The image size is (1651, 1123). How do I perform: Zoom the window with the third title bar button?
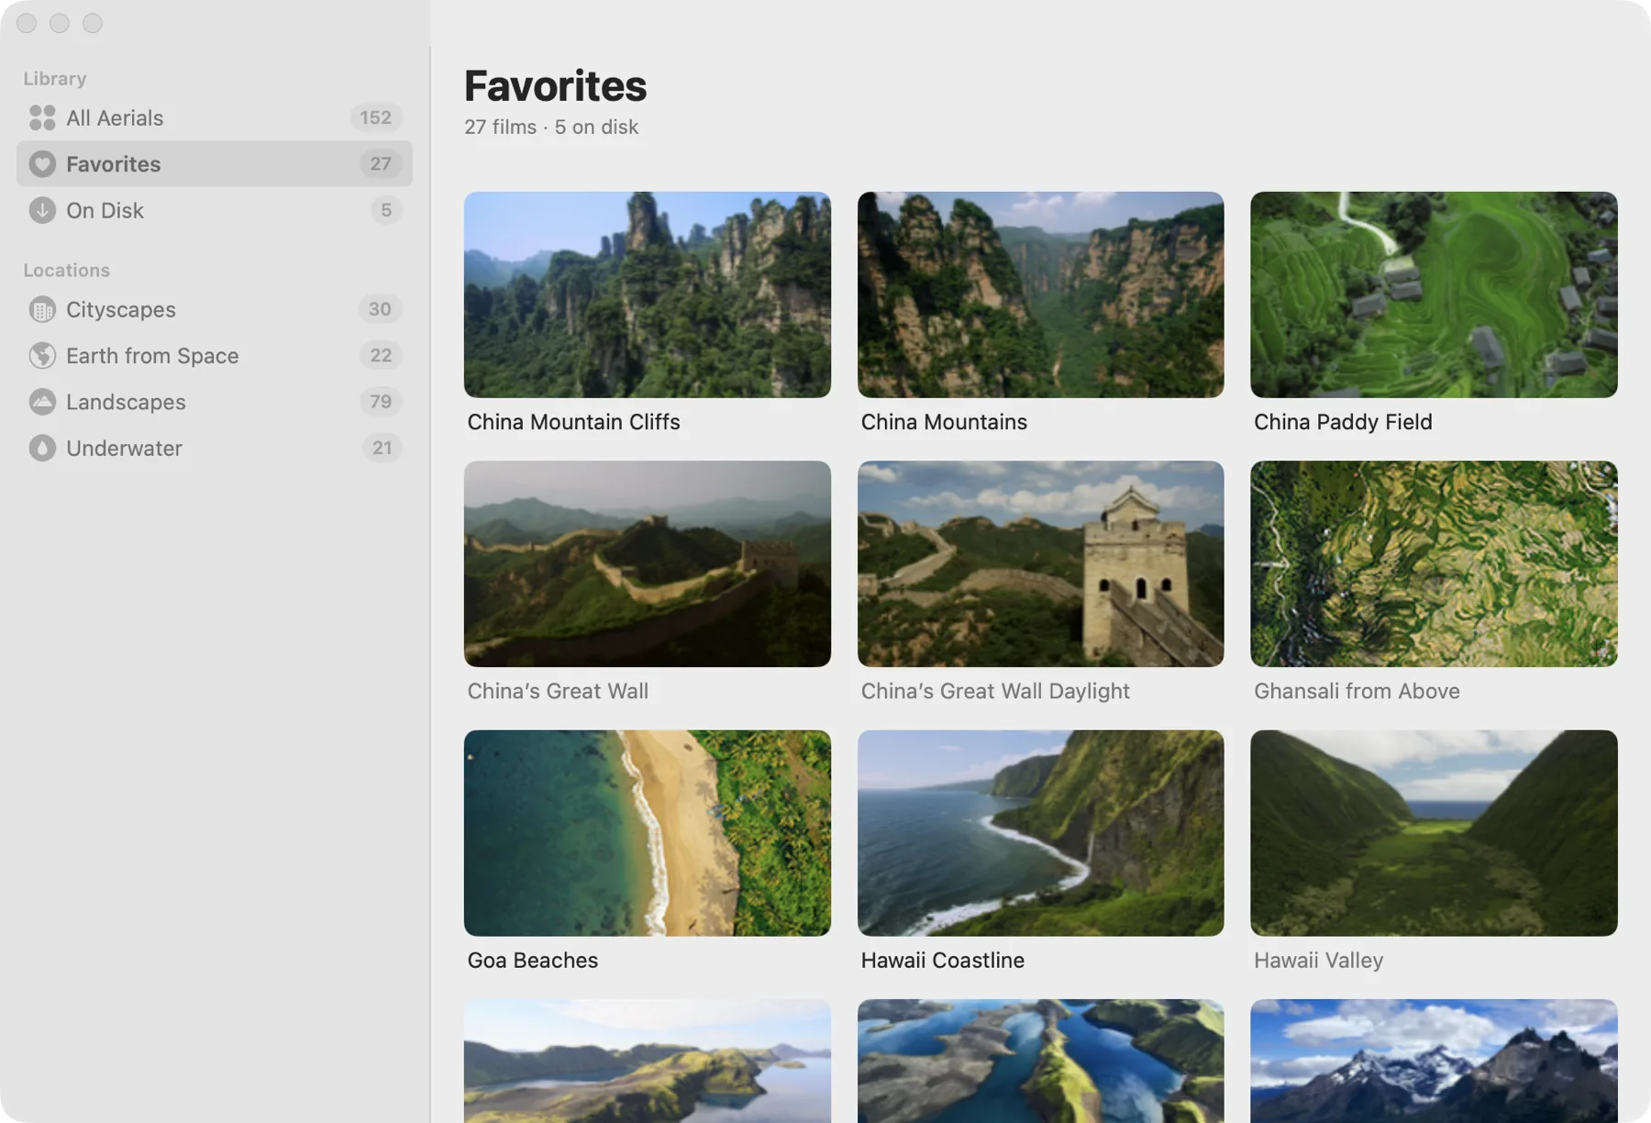click(x=93, y=23)
